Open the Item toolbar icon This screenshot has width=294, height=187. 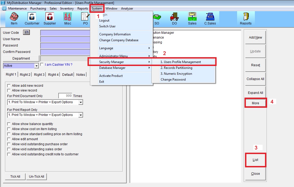pos(14,19)
